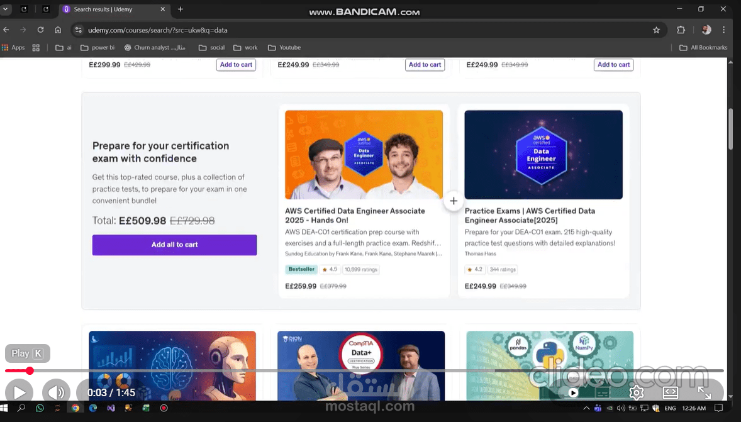This screenshot has width=741, height=422.
Task: Open the AI brain robot course thumbnail
Action: 172,365
